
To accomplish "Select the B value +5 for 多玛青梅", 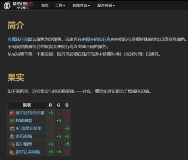I will (67, 136).
